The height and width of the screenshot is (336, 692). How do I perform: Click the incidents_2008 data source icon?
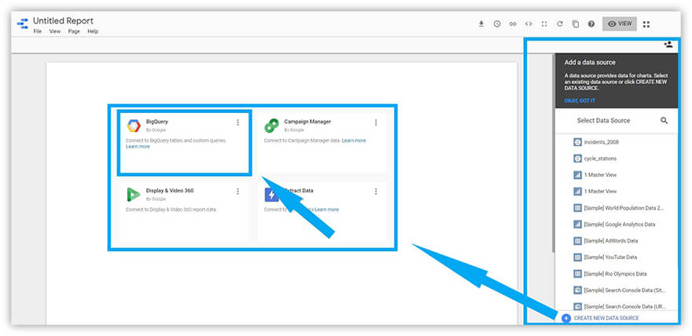pyautogui.click(x=577, y=142)
